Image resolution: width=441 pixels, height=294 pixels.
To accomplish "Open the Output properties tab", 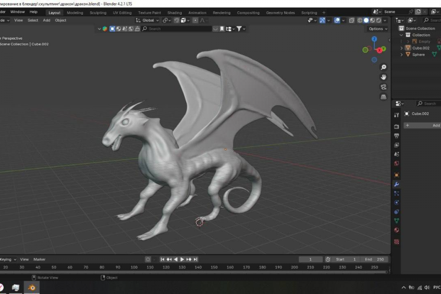I will pos(396,136).
